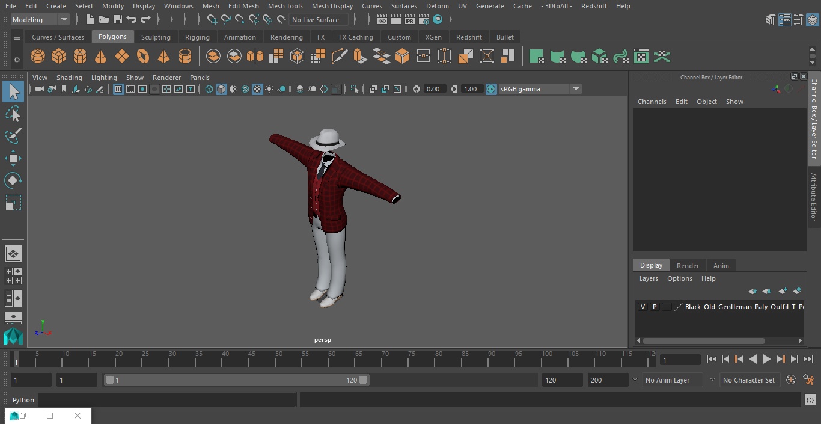Click the time range slider bar
This screenshot has width=821, height=424.
pos(236,380)
